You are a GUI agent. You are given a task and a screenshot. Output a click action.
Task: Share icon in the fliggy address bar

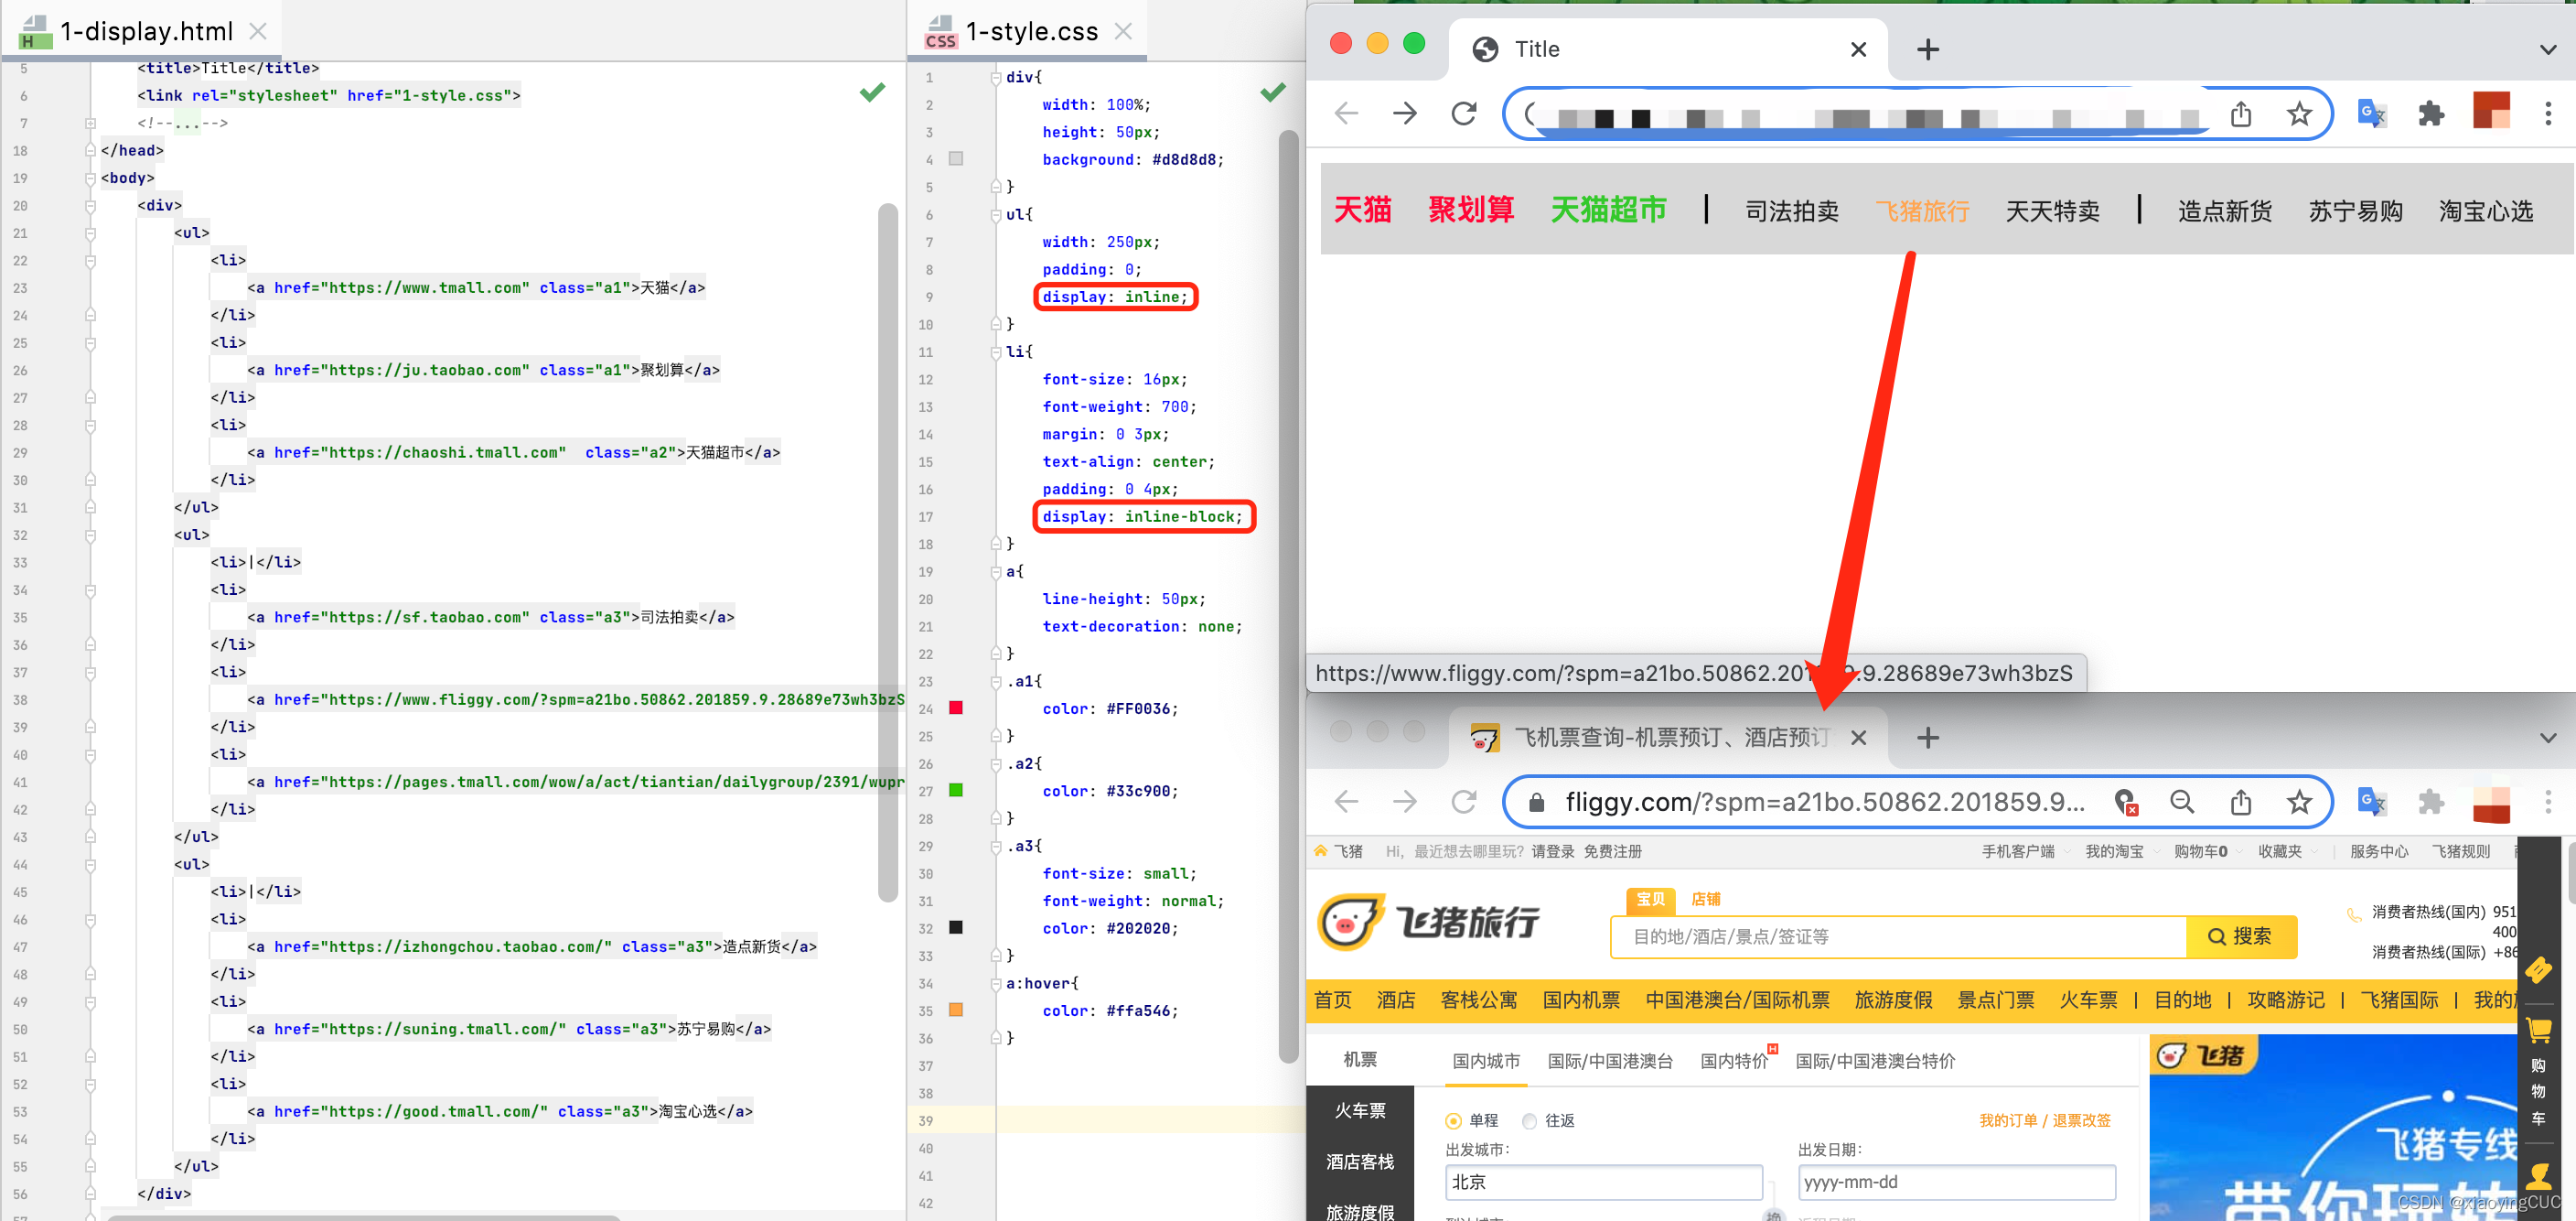pyautogui.click(x=2241, y=802)
